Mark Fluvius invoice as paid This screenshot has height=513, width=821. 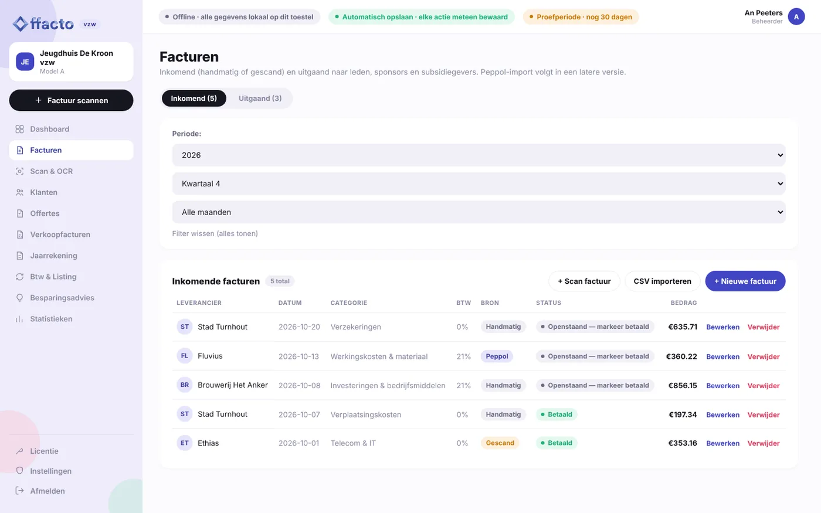pos(595,356)
